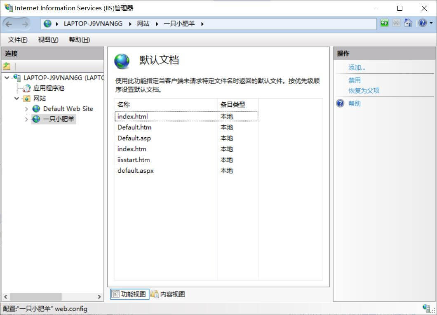The width and height of the screenshot is (437, 315).
Task: Select LAPTOP-J9VNAN6G in address breadcrumb
Action: point(93,24)
